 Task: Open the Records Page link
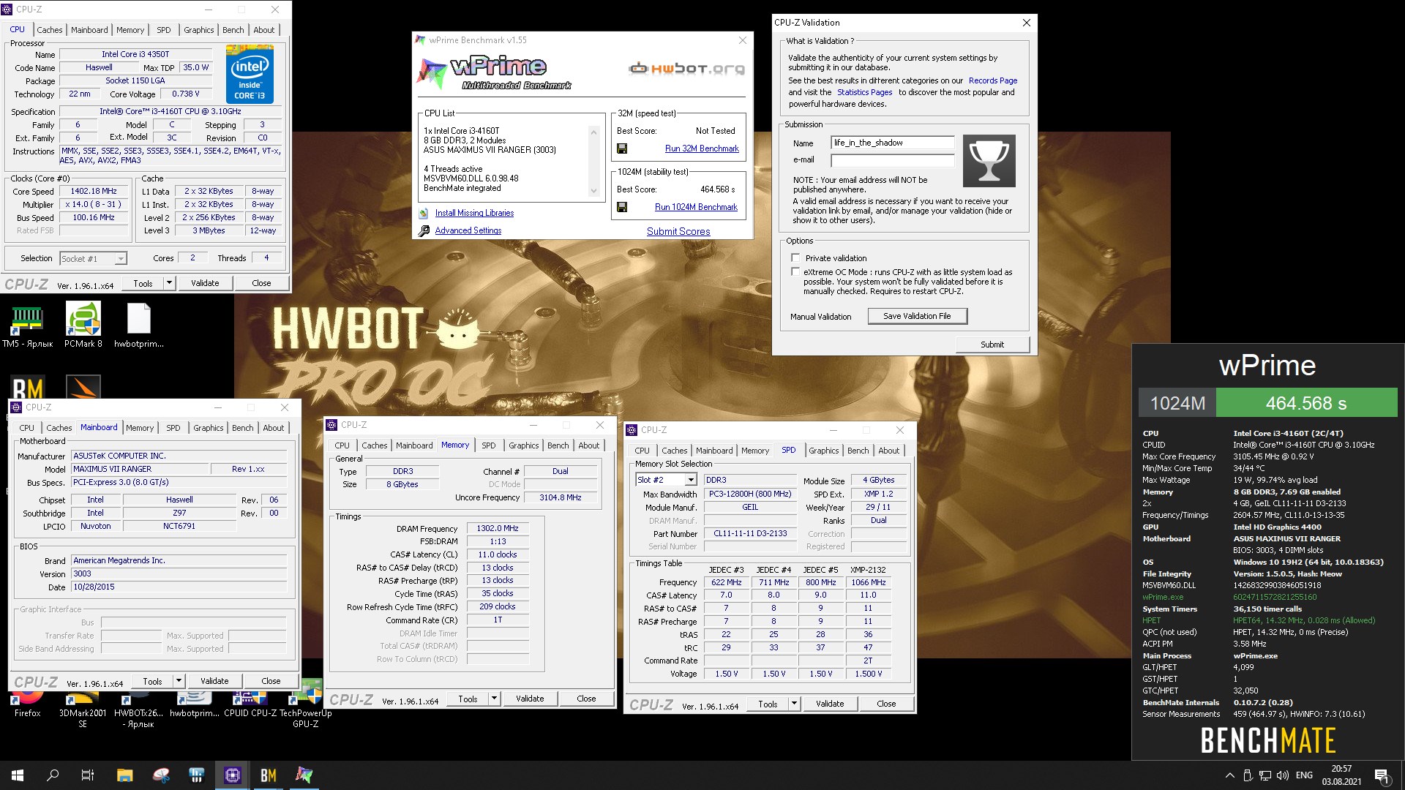(993, 80)
